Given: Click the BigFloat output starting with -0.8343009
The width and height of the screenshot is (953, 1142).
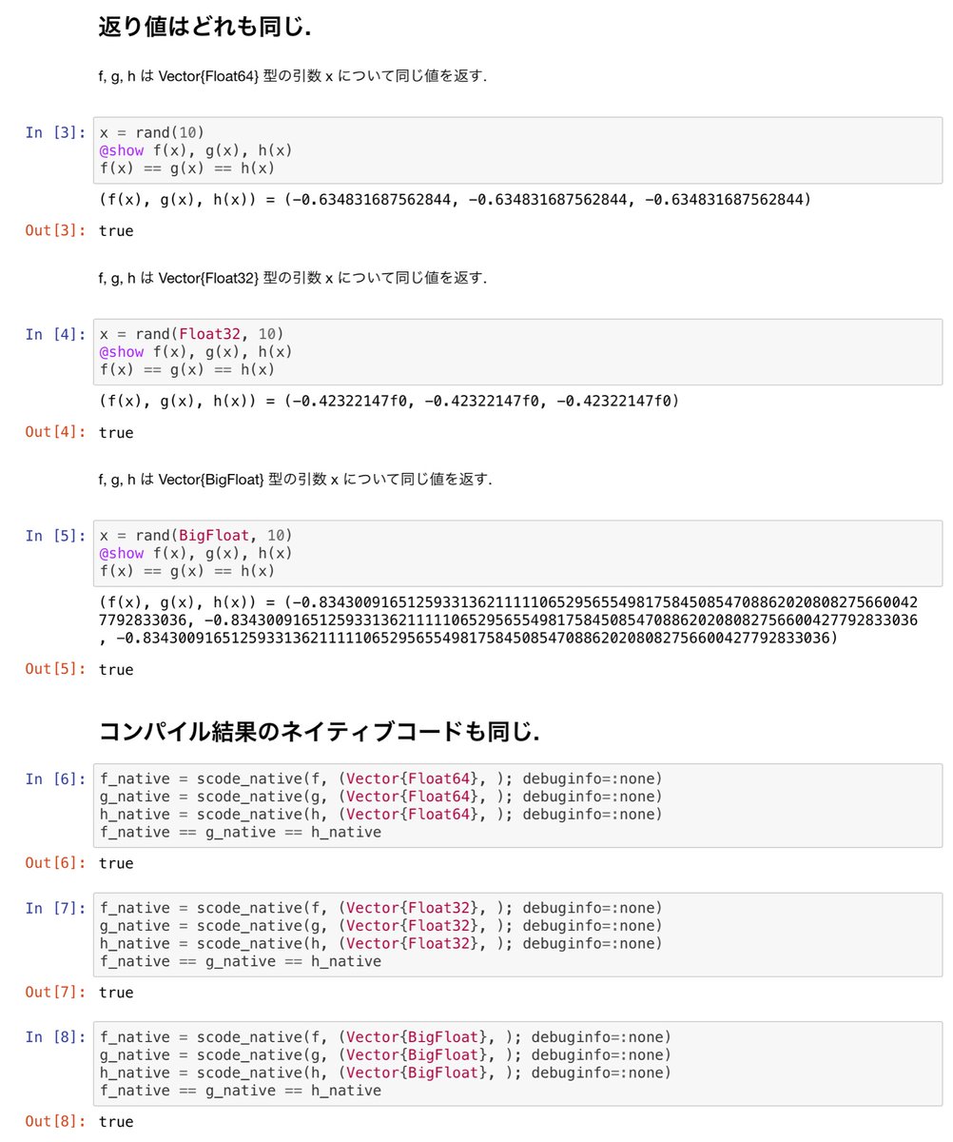Looking at the screenshot, I should (509, 620).
